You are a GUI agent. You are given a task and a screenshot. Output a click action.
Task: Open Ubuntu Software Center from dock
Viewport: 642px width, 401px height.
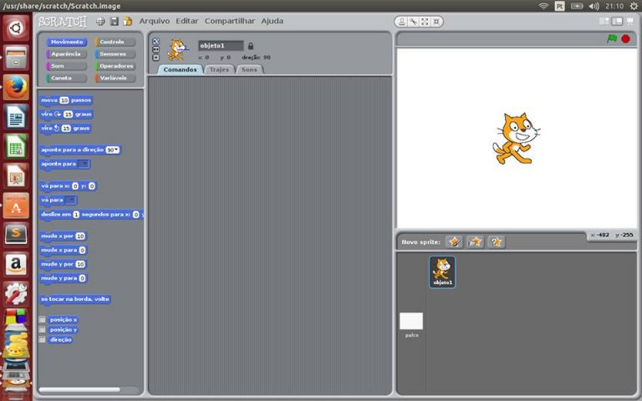tap(16, 205)
